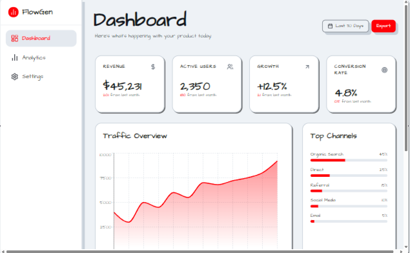Click the 7500 y-axis label
This screenshot has width=410, height=253.
click(x=106, y=178)
